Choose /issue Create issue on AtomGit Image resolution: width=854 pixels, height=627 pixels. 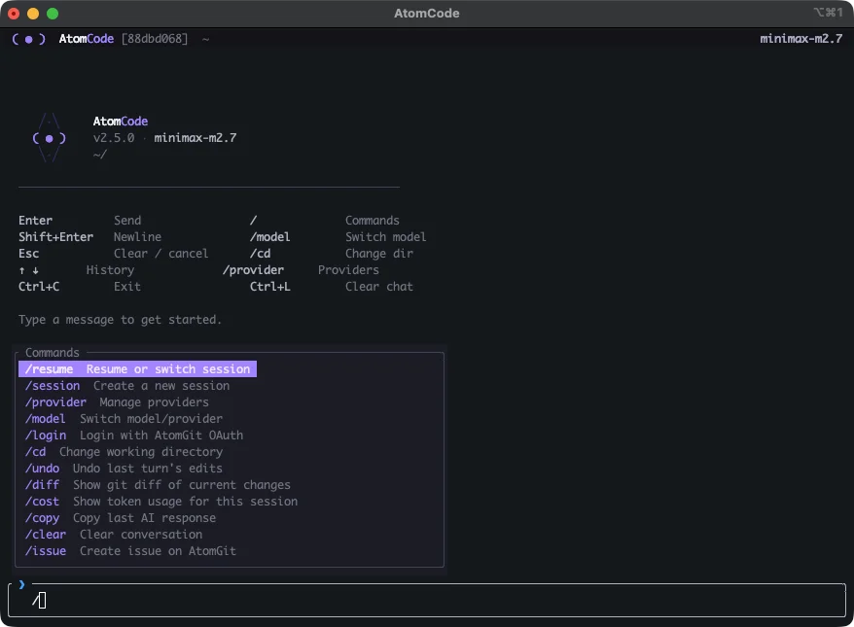tap(130, 551)
